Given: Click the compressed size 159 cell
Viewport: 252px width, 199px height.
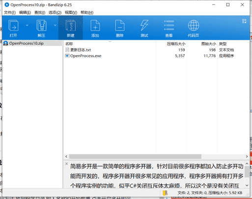Looking at the screenshot, I should 182,50.
